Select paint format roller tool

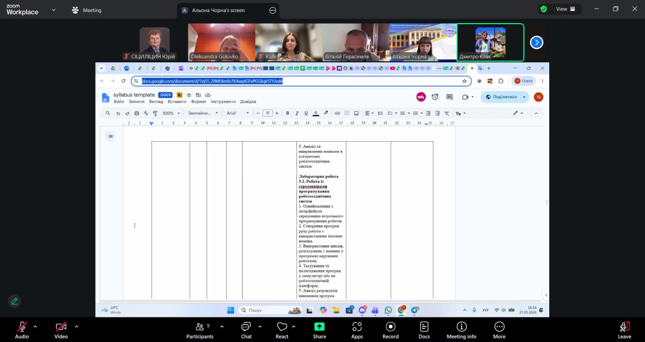[155, 113]
